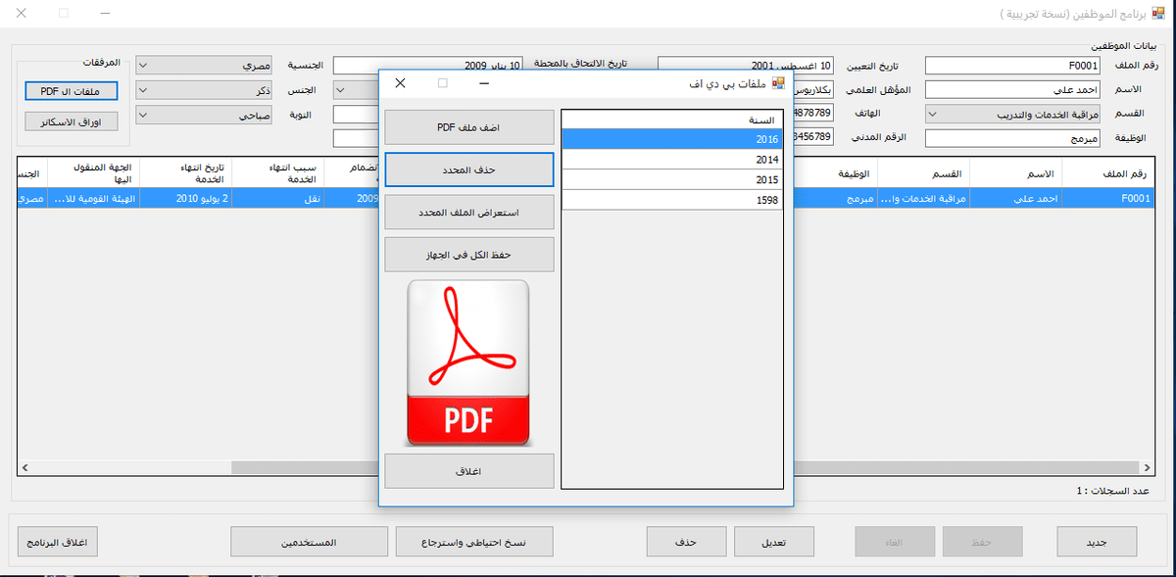The width and height of the screenshot is (1176, 577).
Task: Click الهيئة القومية cell in grid
Action: (x=95, y=198)
